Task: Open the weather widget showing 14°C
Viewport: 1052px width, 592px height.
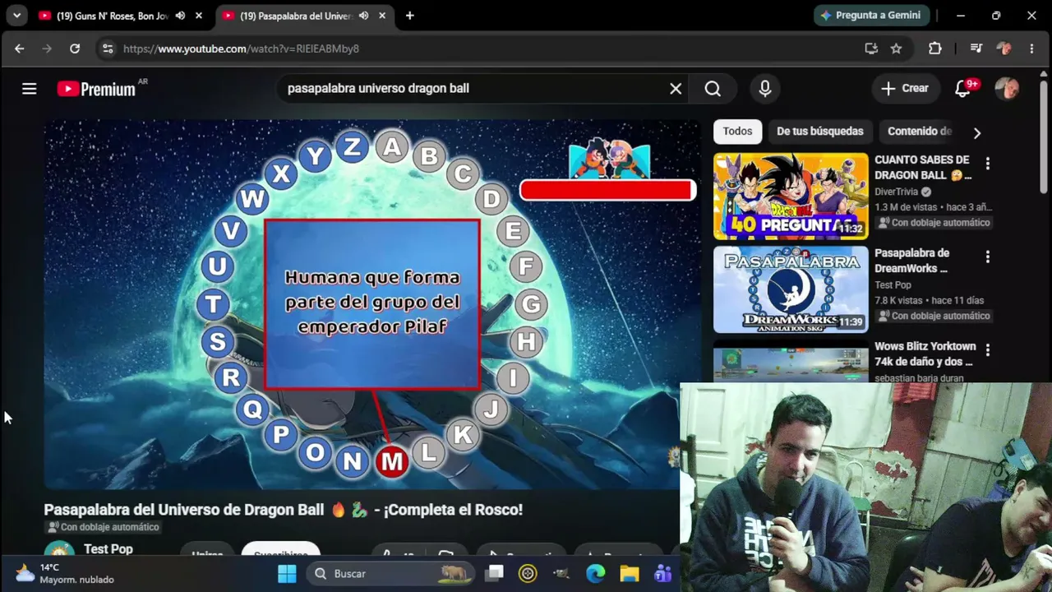Action: (x=64, y=573)
